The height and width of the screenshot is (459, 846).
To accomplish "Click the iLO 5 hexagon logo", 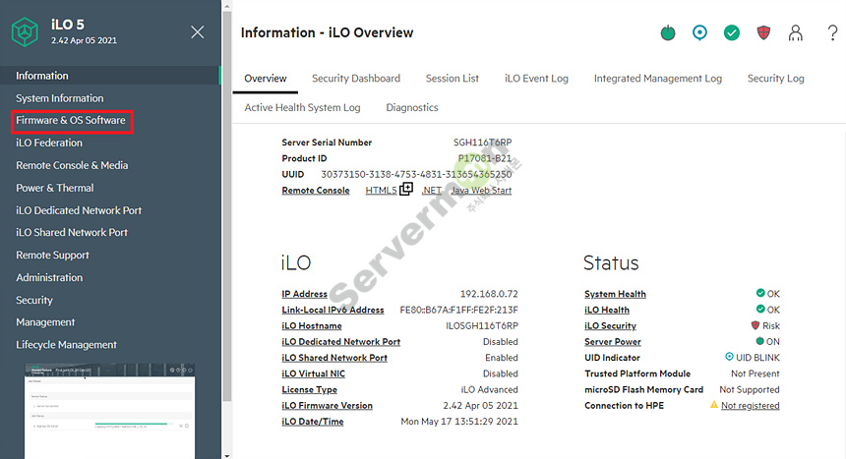I will click(x=25, y=31).
